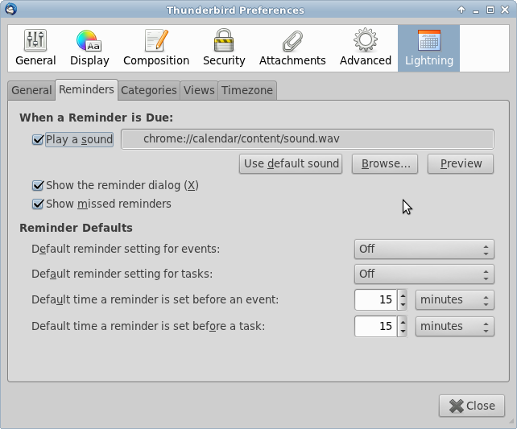Open the Composition preferences pane
Viewport: 517px width, 429px height.
pyautogui.click(x=156, y=48)
